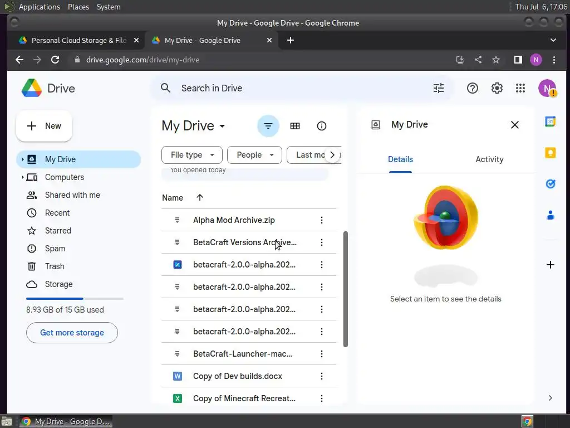Click the New button

coord(44,126)
